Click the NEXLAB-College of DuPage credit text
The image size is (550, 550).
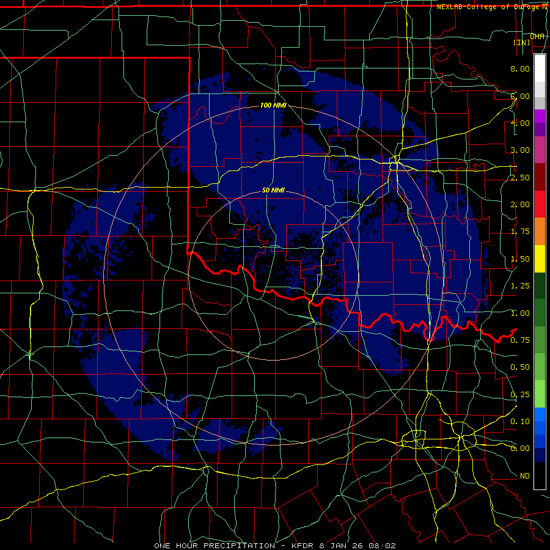pyautogui.click(x=493, y=7)
